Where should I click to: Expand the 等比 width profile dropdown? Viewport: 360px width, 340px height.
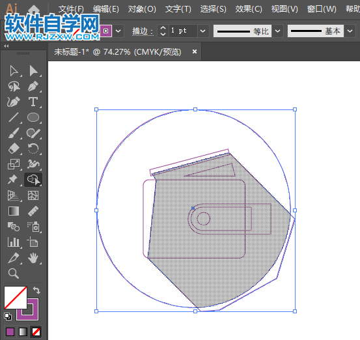[x=277, y=31]
